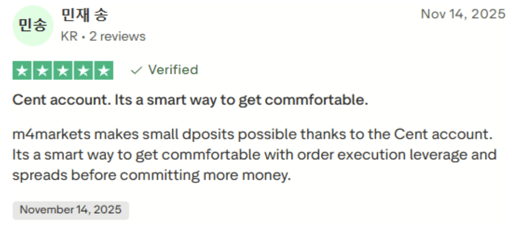
Task: Click the first green rating star
Action: coord(21,71)
